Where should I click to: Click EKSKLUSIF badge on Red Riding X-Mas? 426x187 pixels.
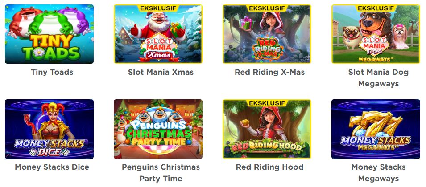pyautogui.click(x=267, y=8)
